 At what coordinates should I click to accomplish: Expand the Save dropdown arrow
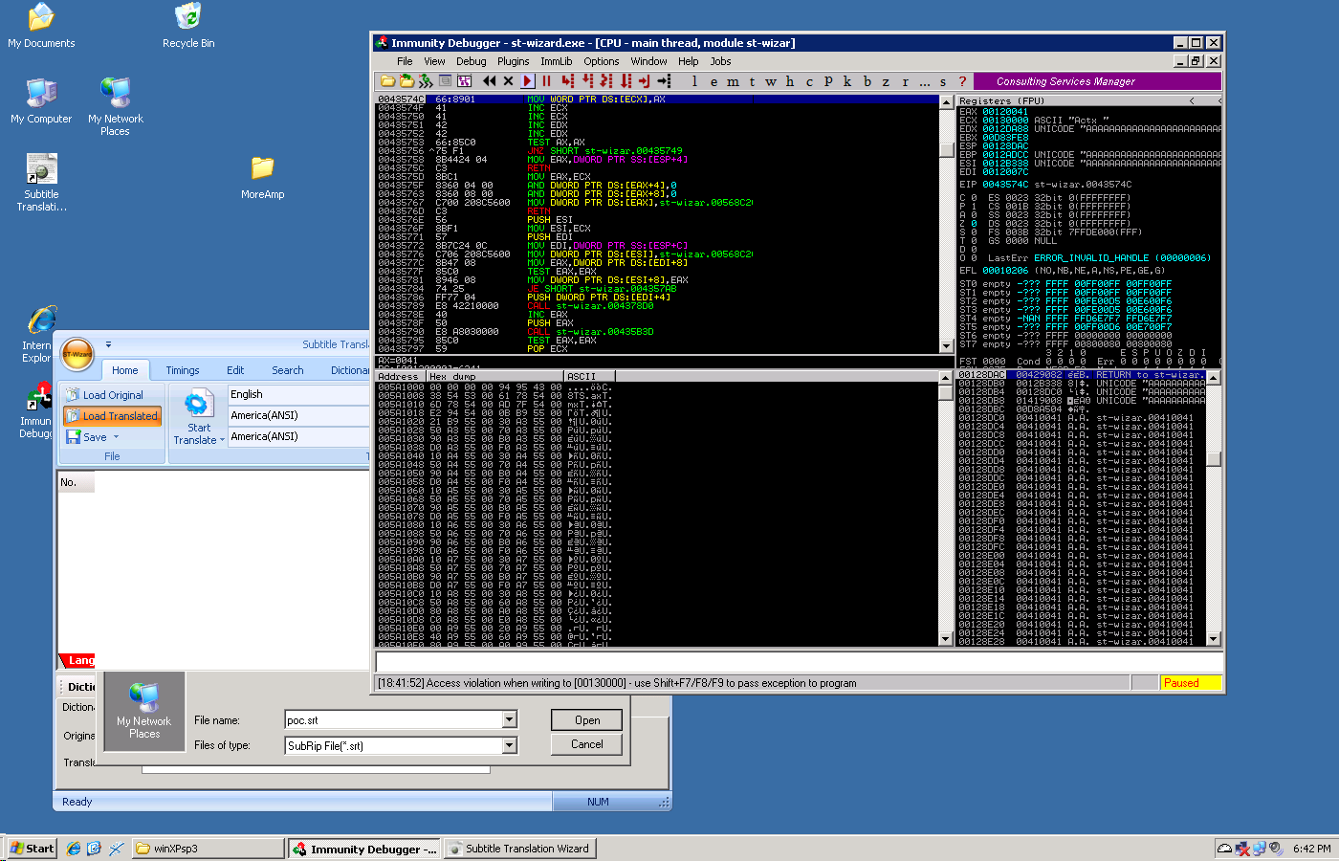[x=116, y=437]
